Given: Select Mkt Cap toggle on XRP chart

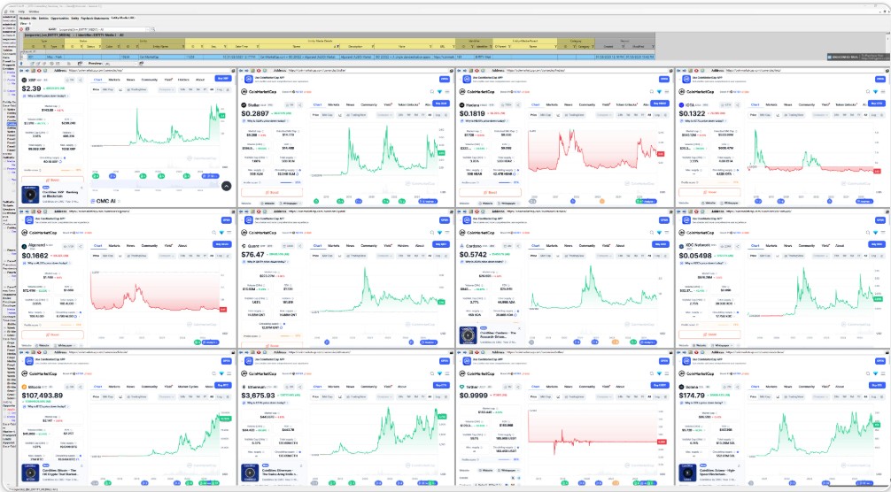Looking at the screenshot, I should 107,89.
